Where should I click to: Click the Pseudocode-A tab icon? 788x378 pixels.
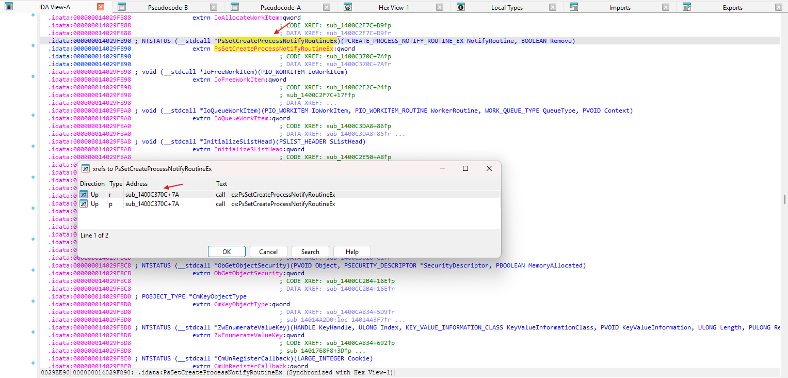(x=235, y=7)
